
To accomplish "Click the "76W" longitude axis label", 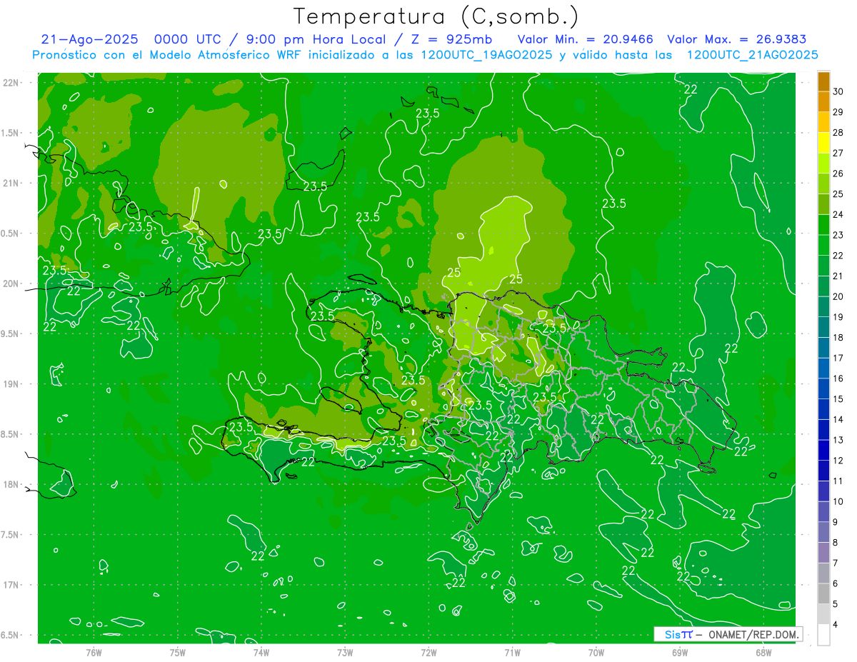I will tap(94, 652).
